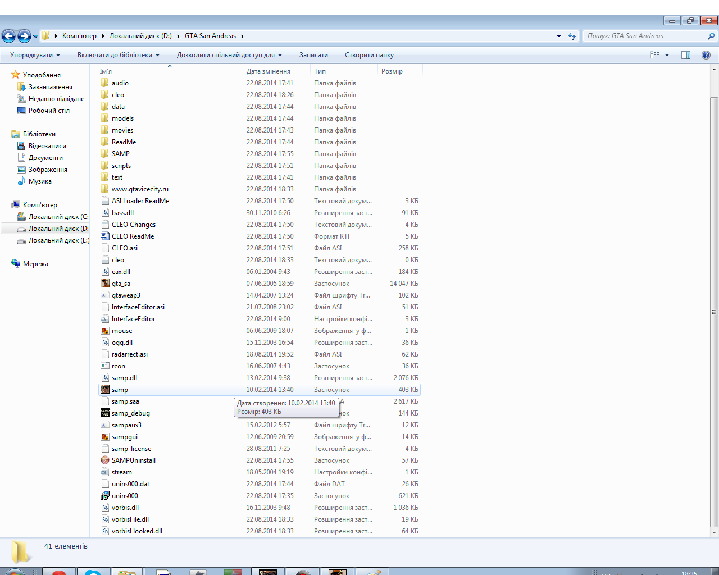
Task: Click the vertical scrollbar down arrow
Action: (715, 532)
